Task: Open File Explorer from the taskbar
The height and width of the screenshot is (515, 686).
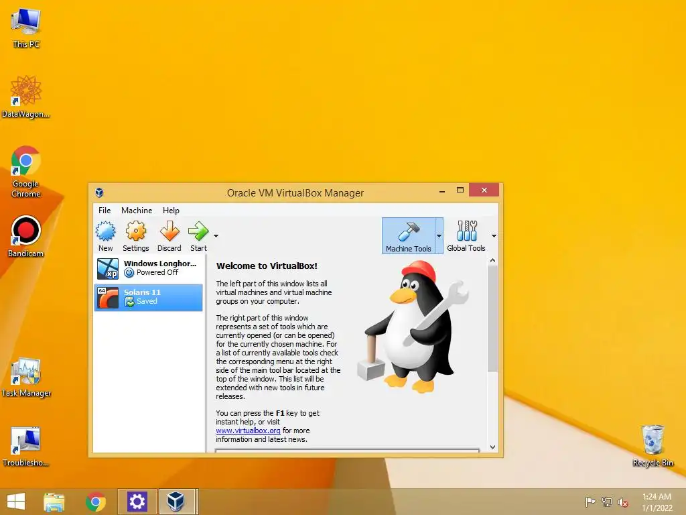Action: pyautogui.click(x=54, y=502)
